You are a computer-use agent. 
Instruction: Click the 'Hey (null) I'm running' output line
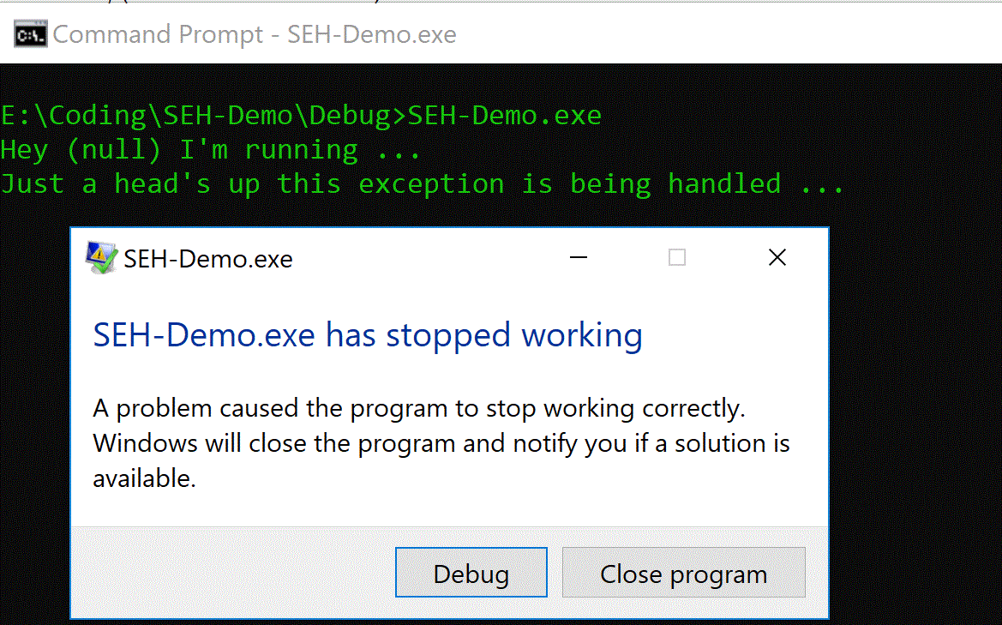click(210, 149)
